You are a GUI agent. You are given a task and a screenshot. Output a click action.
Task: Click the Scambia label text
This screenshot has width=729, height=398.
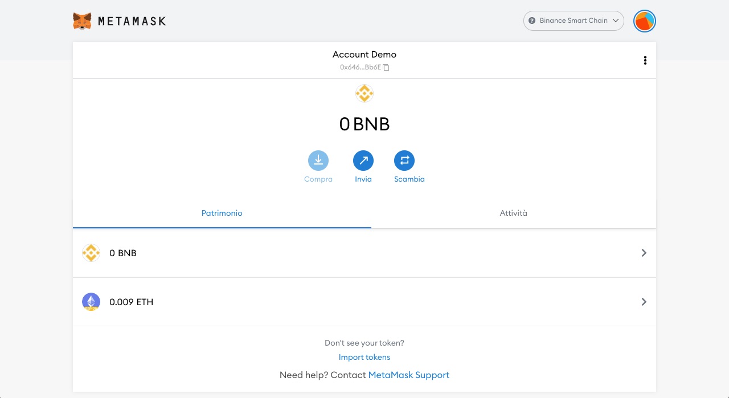point(409,179)
